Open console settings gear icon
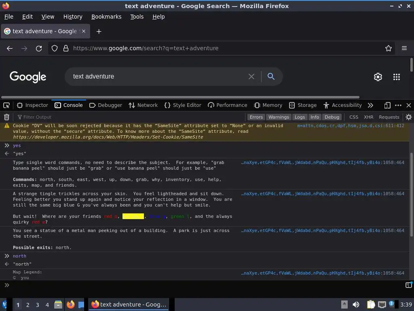The height and width of the screenshot is (311, 414). click(x=408, y=117)
